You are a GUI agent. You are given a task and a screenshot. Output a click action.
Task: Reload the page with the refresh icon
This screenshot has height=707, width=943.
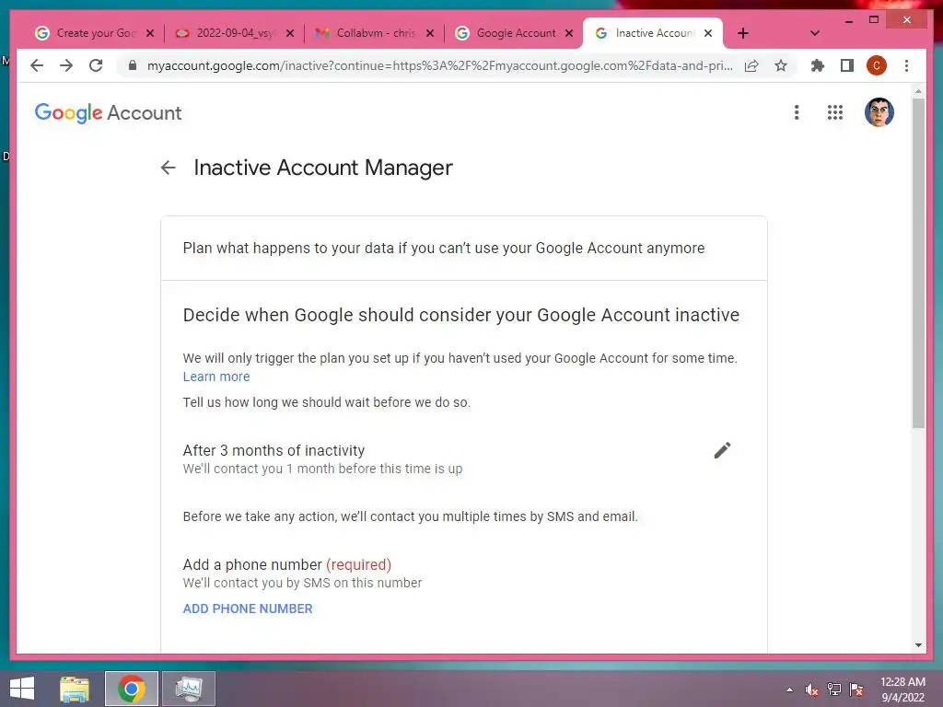96,65
